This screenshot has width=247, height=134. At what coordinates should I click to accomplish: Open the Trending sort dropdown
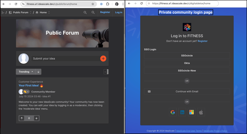click(26, 72)
